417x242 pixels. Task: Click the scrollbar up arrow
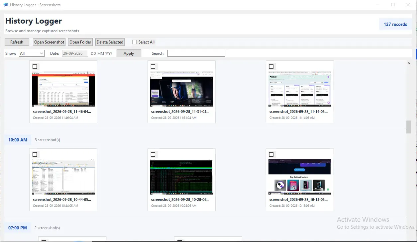(409, 63)
